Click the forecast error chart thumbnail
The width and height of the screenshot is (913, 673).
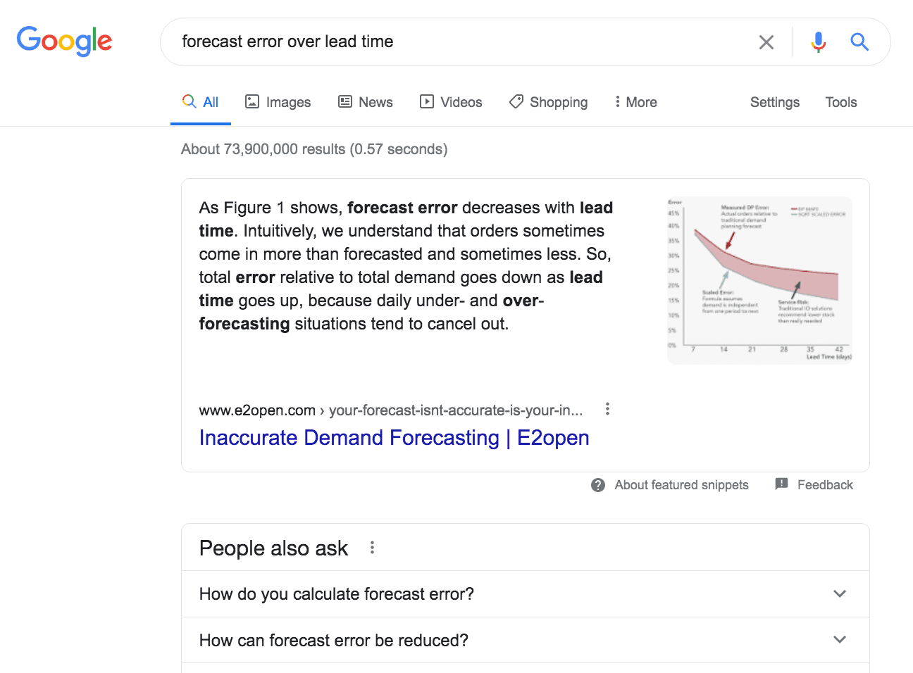[760, 280]
